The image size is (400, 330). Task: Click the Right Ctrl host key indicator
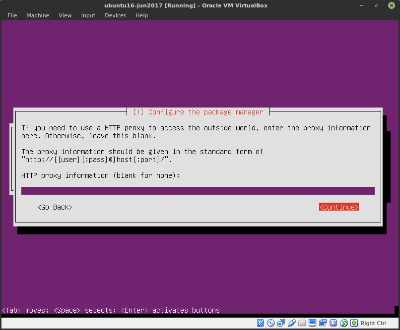tap(373, 323)
